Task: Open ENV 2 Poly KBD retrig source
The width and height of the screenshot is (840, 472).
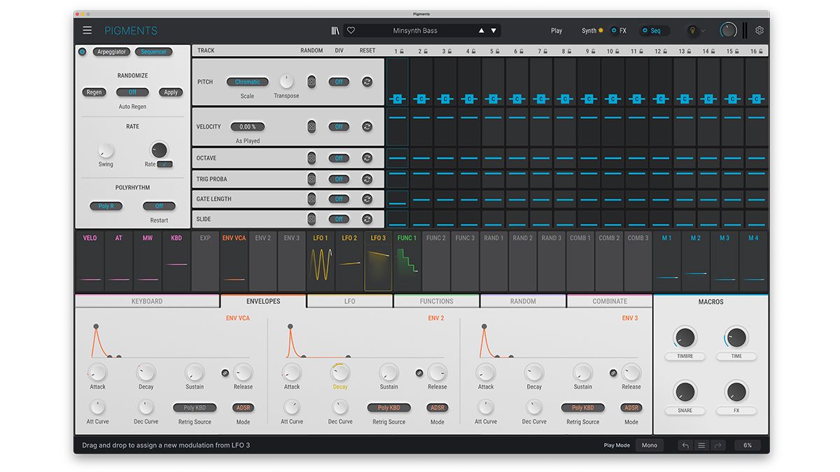Action: (388, 408)
